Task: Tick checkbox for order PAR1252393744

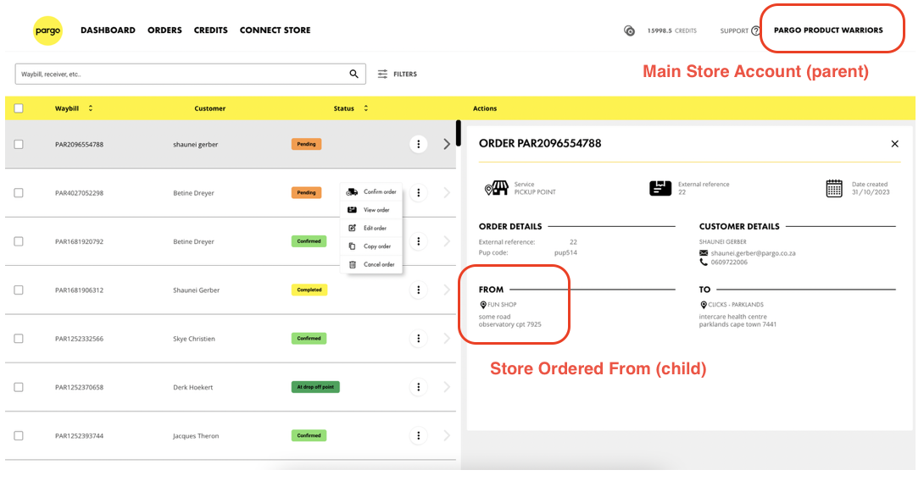Action: (x=19, y=435)
